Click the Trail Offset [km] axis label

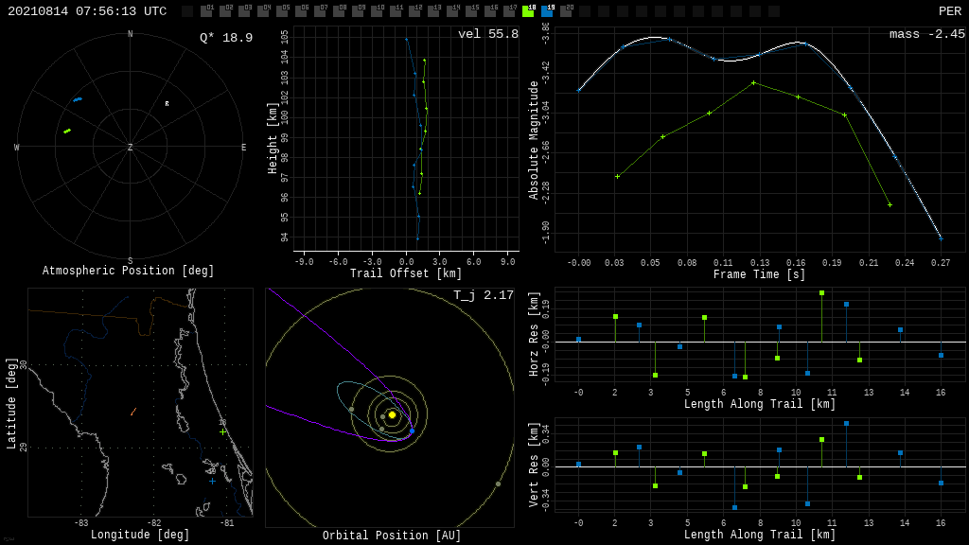pos(405,273)
